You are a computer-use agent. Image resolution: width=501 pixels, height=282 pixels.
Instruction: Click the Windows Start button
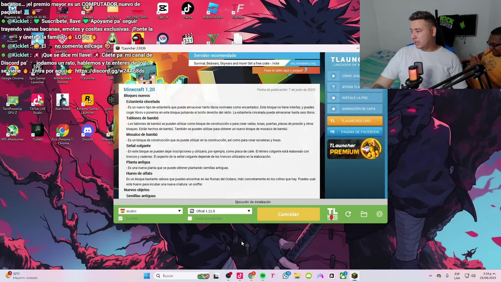[147, 276]
